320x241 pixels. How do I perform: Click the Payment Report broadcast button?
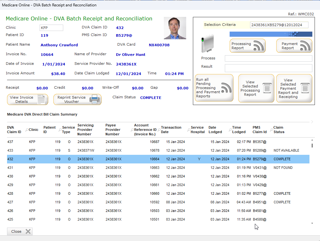point(294,46)
